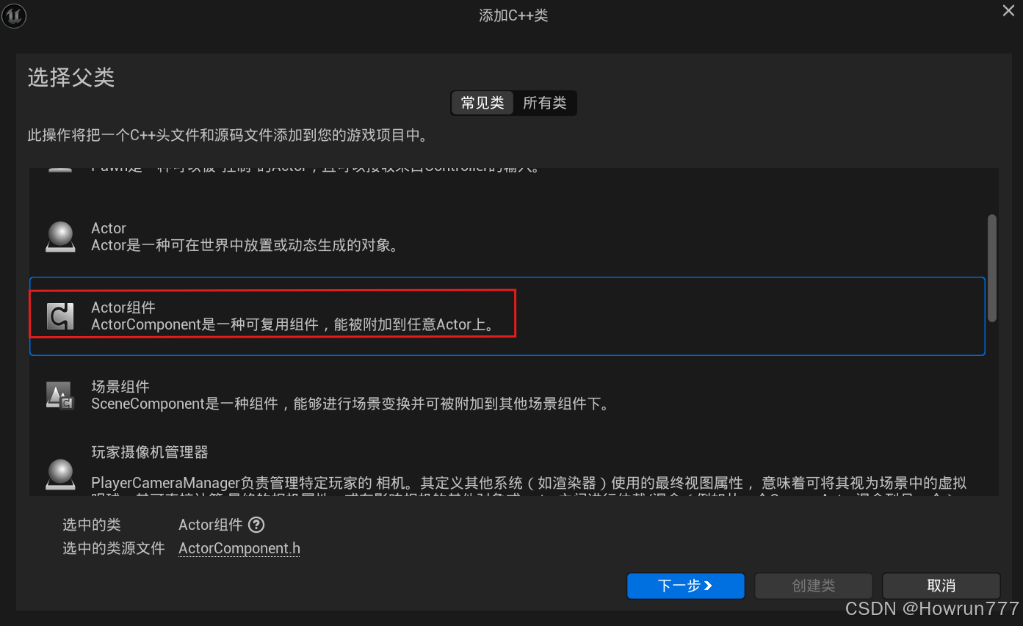
Task: Click the C++ header file instruction text
Action: click(x=228, y=136)
